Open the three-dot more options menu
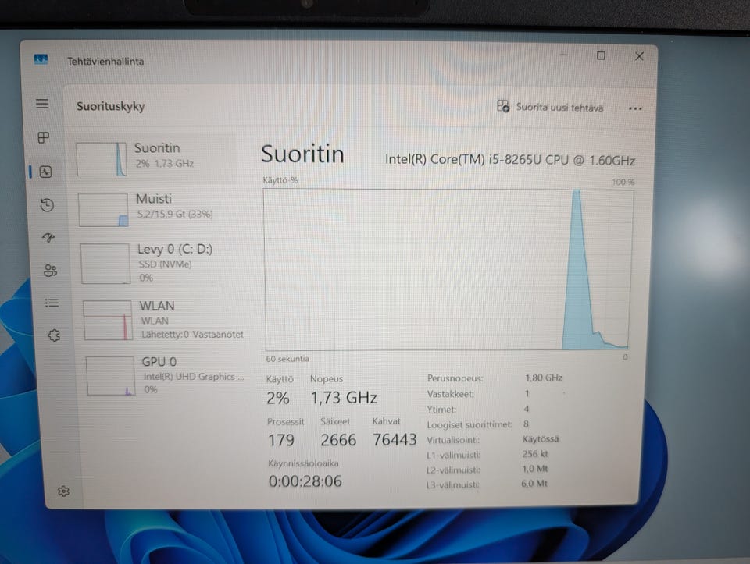Viewport: 750px width, 564px height. pyautogui.click(x=635, y=108)
